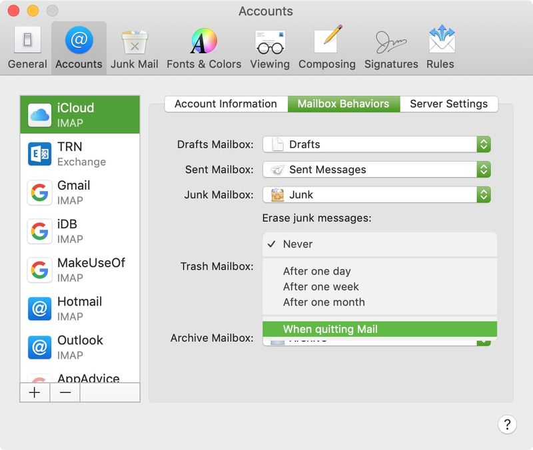Click the Drafts document icon in dropdown
Screen dimensions: 533x450
point(278,144)
